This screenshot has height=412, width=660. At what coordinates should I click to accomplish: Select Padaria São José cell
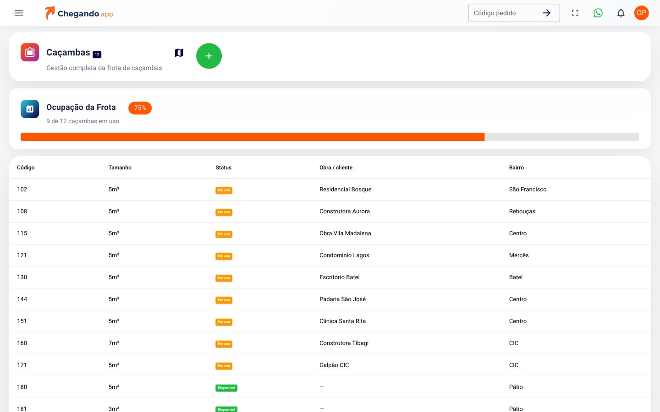pos(343,299)
